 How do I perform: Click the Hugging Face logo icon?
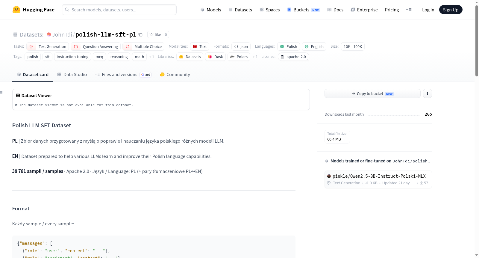tap(16, 10)
